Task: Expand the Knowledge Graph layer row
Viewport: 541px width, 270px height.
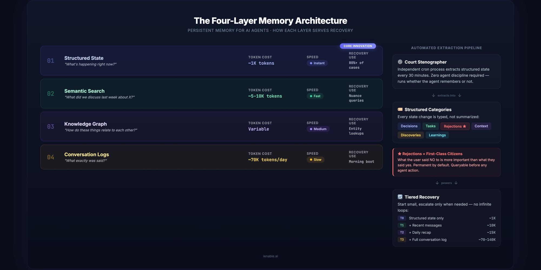Action: click(212, 126)
